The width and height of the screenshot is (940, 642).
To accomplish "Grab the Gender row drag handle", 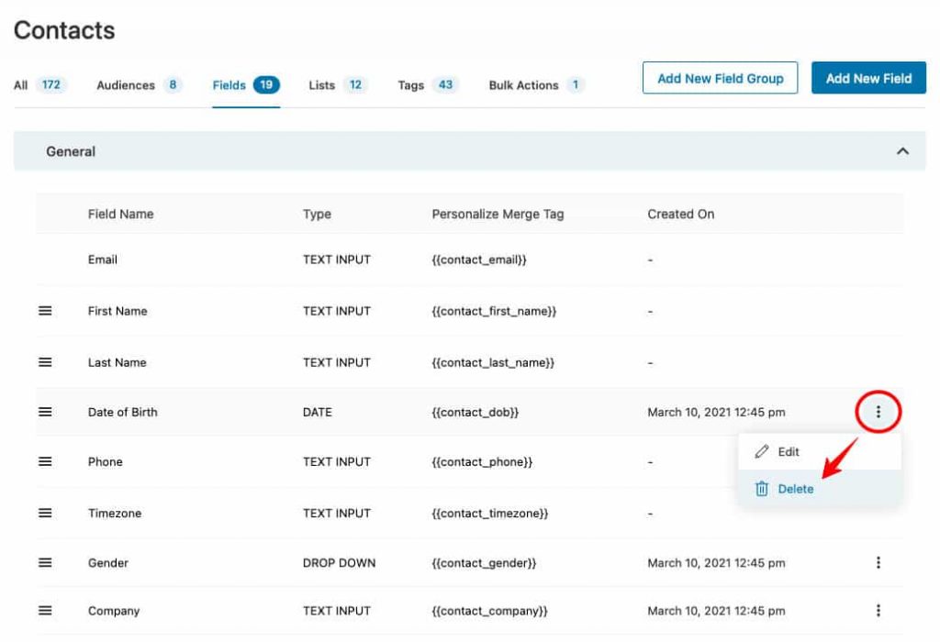I will pyautogui.click(x=45, y=563).
